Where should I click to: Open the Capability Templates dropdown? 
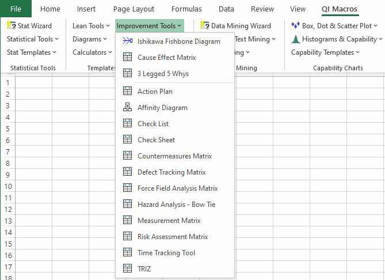pyautogui.click(x=325, y=52)
